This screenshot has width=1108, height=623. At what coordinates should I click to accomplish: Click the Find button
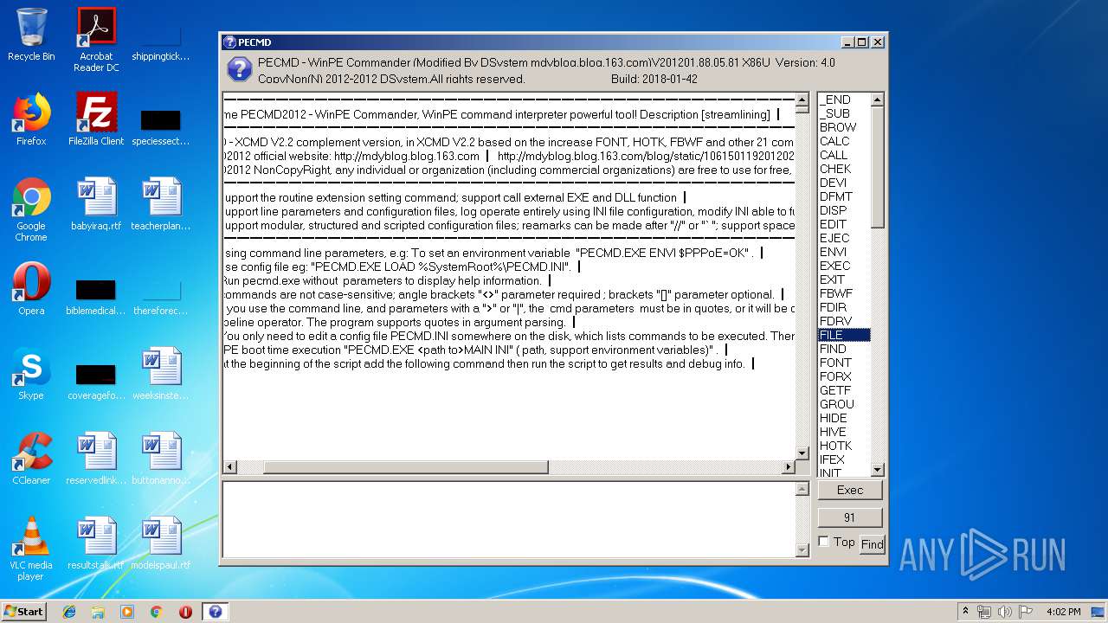(x=872, y=544)
